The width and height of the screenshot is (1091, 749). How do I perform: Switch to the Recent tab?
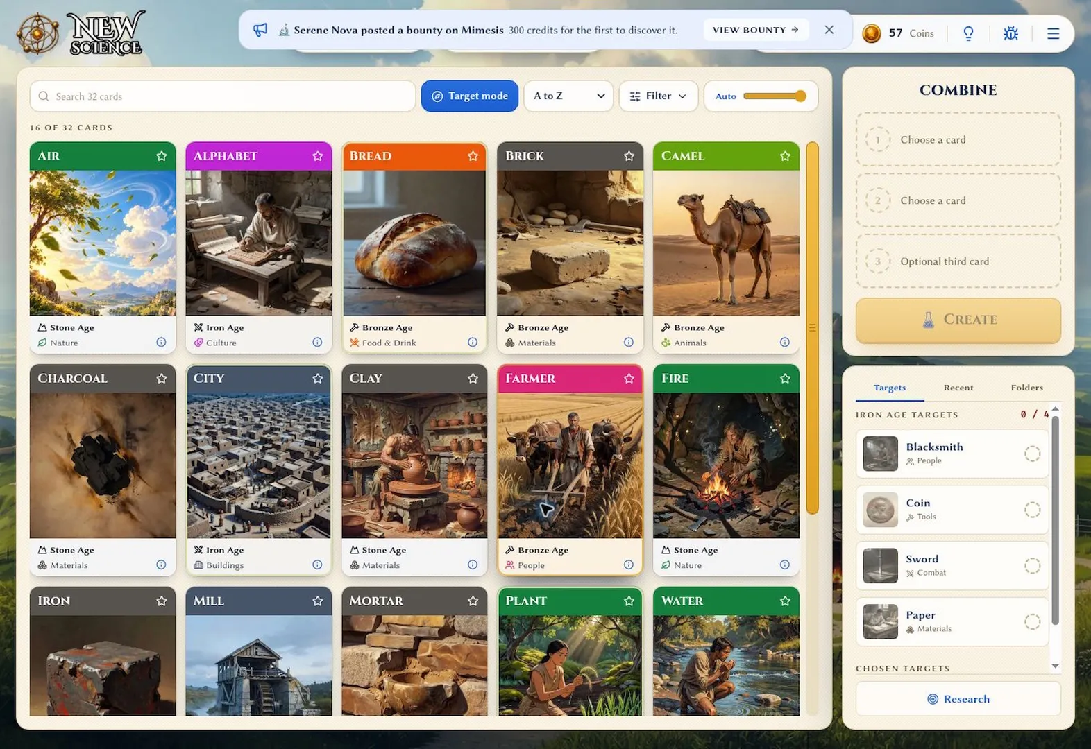(x=958, y=388)
